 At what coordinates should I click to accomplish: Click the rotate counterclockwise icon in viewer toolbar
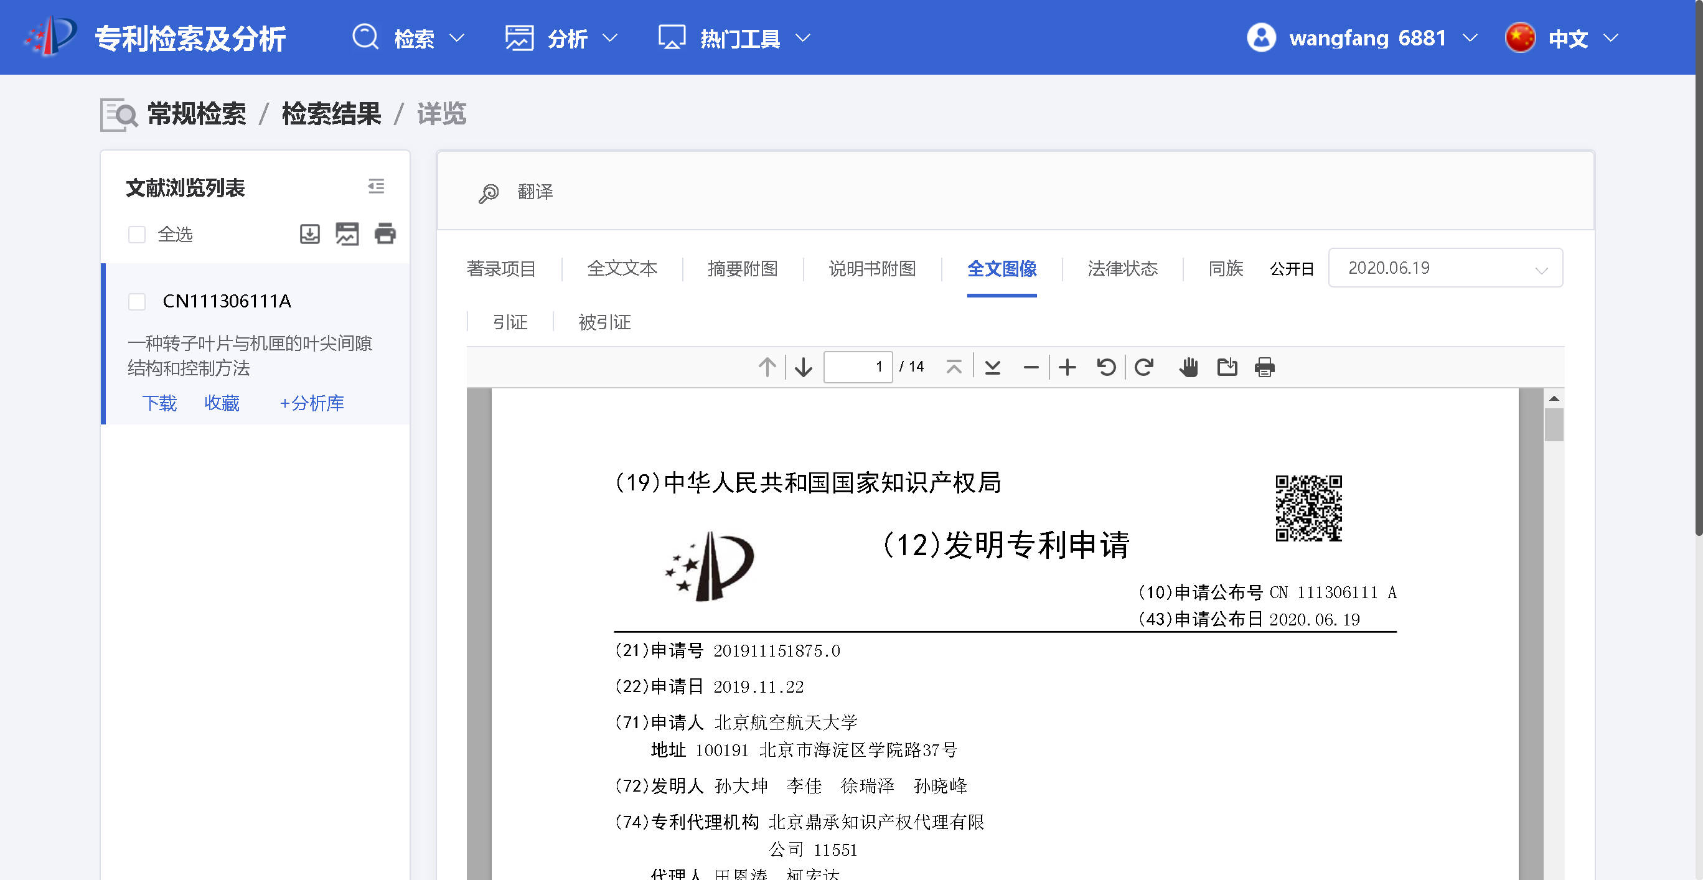tap(1106, 367)
